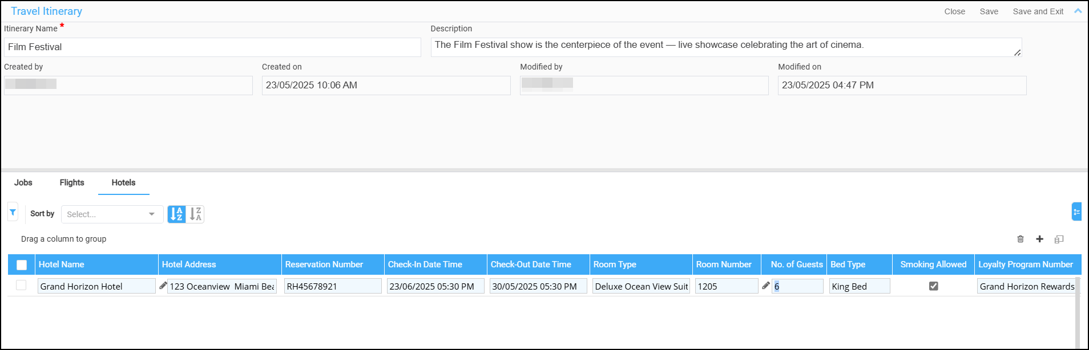Collapse the Travel Itinerary header panel
Viewport: 1089px width, 350px height.
[1078, 11]
